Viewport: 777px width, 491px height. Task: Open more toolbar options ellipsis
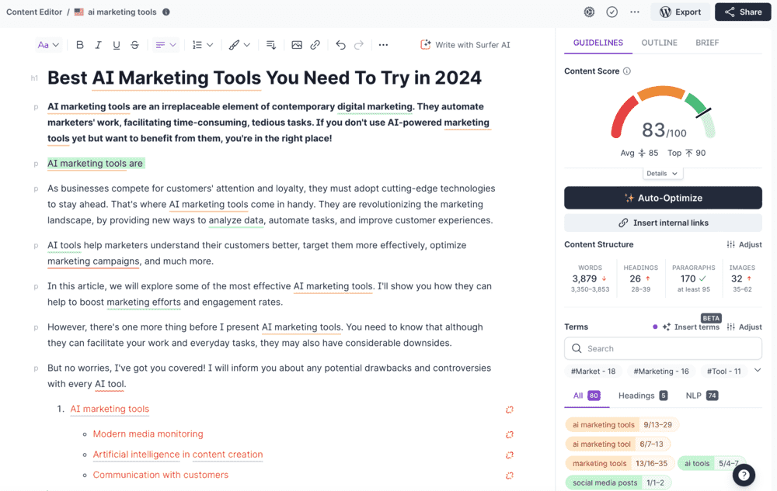point(383,45)
